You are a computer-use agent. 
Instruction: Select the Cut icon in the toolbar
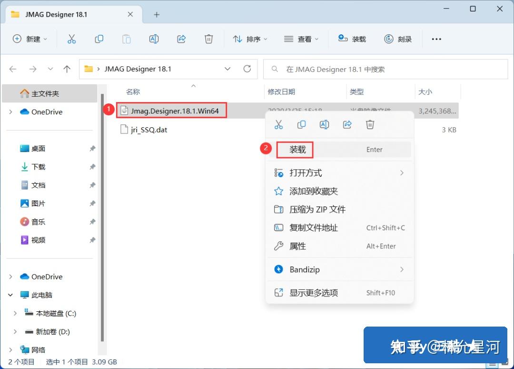(71, 39)
